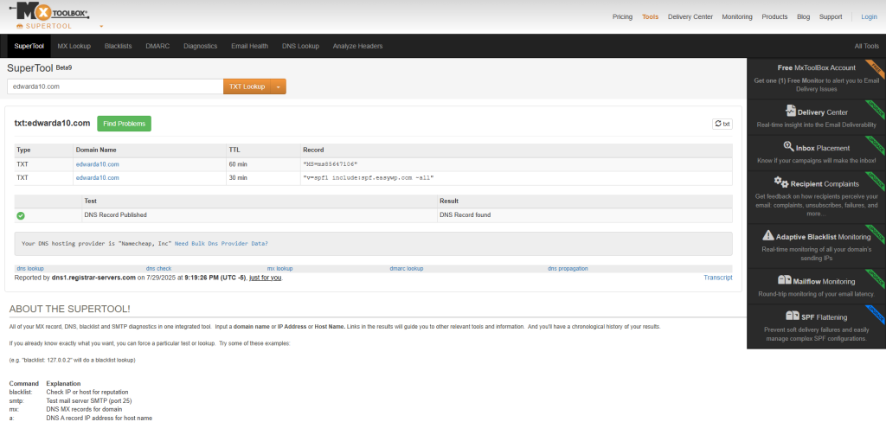Open edwarda10.com link in 30 min row
This screenshot has height=422, width=886.
(97, 178)
